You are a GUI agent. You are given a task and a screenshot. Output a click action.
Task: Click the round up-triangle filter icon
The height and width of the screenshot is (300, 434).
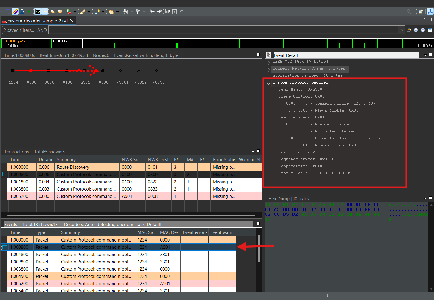coord(423,30)
